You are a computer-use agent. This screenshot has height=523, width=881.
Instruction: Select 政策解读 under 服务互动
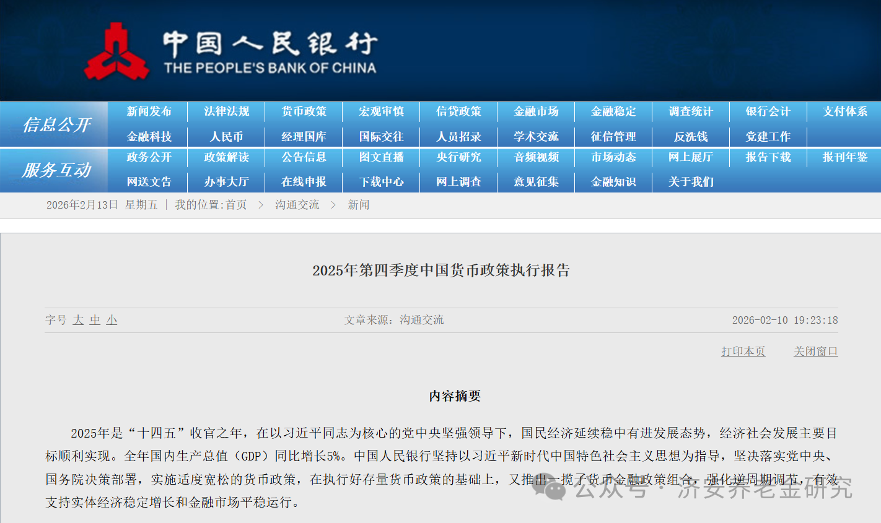226,158
